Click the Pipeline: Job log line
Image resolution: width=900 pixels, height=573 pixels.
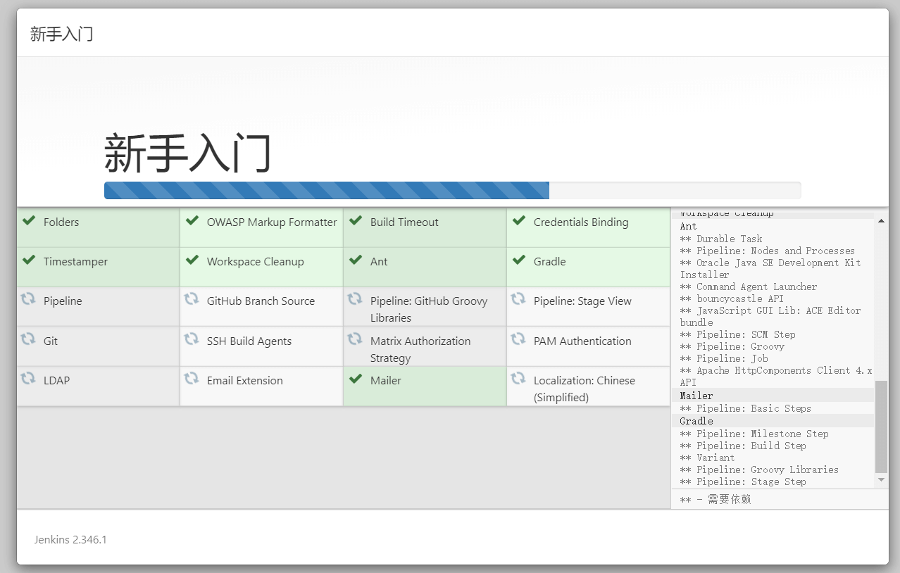[724, 358]
